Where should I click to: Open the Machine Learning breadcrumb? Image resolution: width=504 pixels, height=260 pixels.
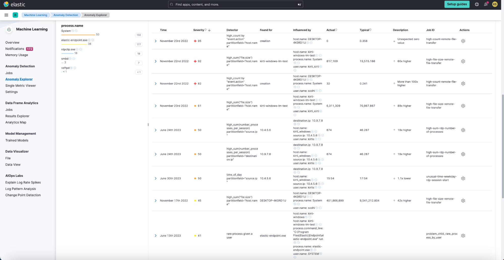[36, 15]
